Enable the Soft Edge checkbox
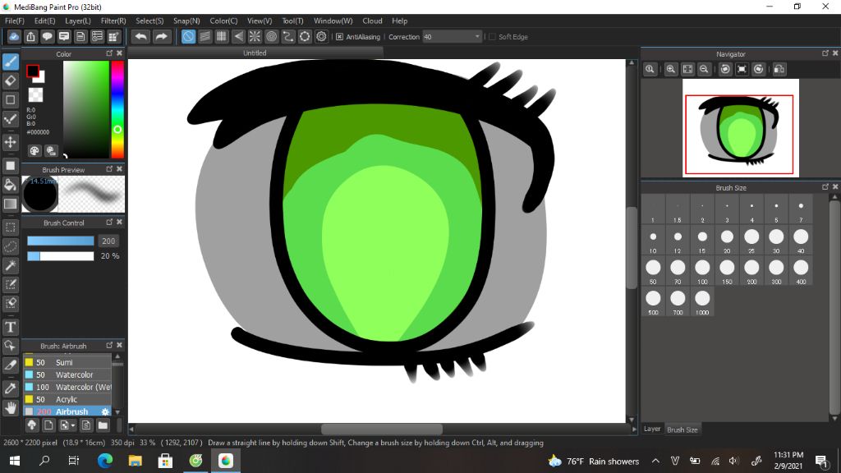 [x=492, y=37]
